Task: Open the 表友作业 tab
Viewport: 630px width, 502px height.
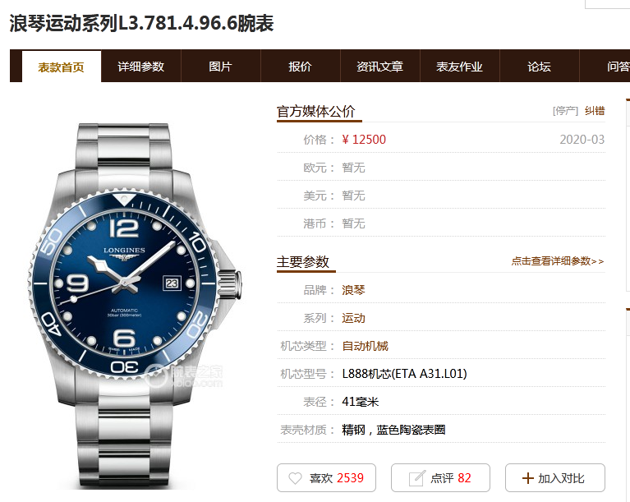Action: pos(460,67)
